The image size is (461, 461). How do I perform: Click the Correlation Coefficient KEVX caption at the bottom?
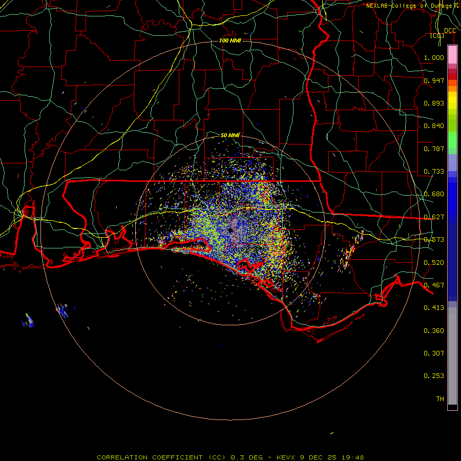(x=230, y=457)
